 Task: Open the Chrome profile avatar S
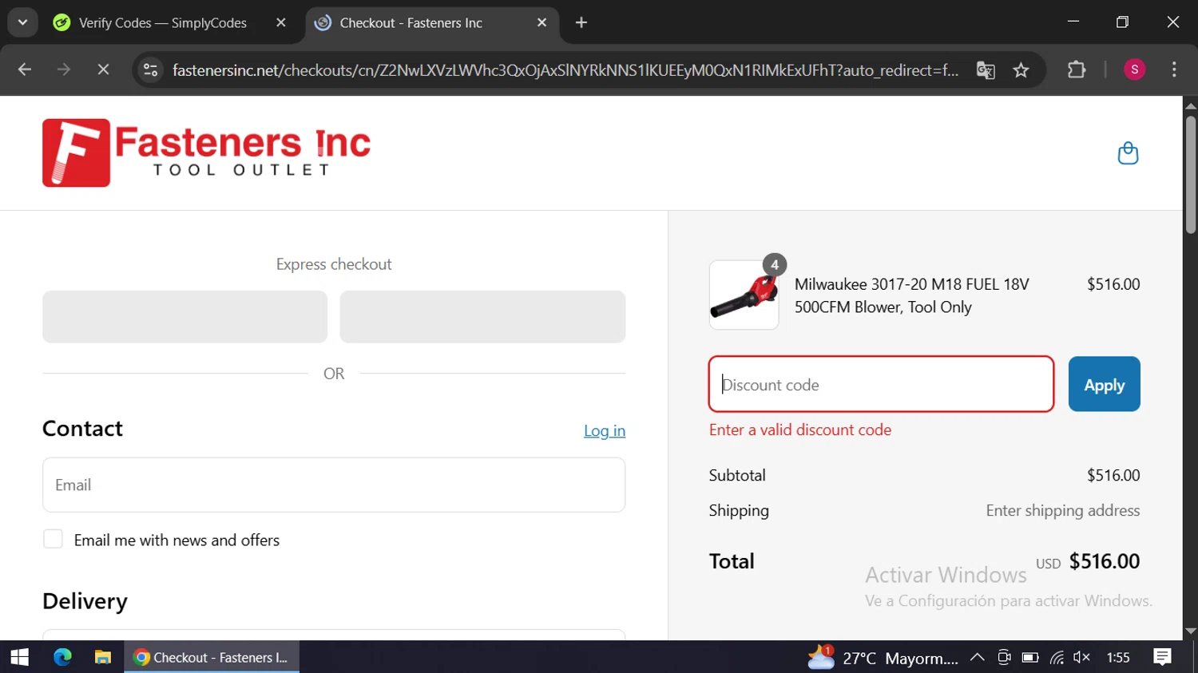coord(1134,70)
